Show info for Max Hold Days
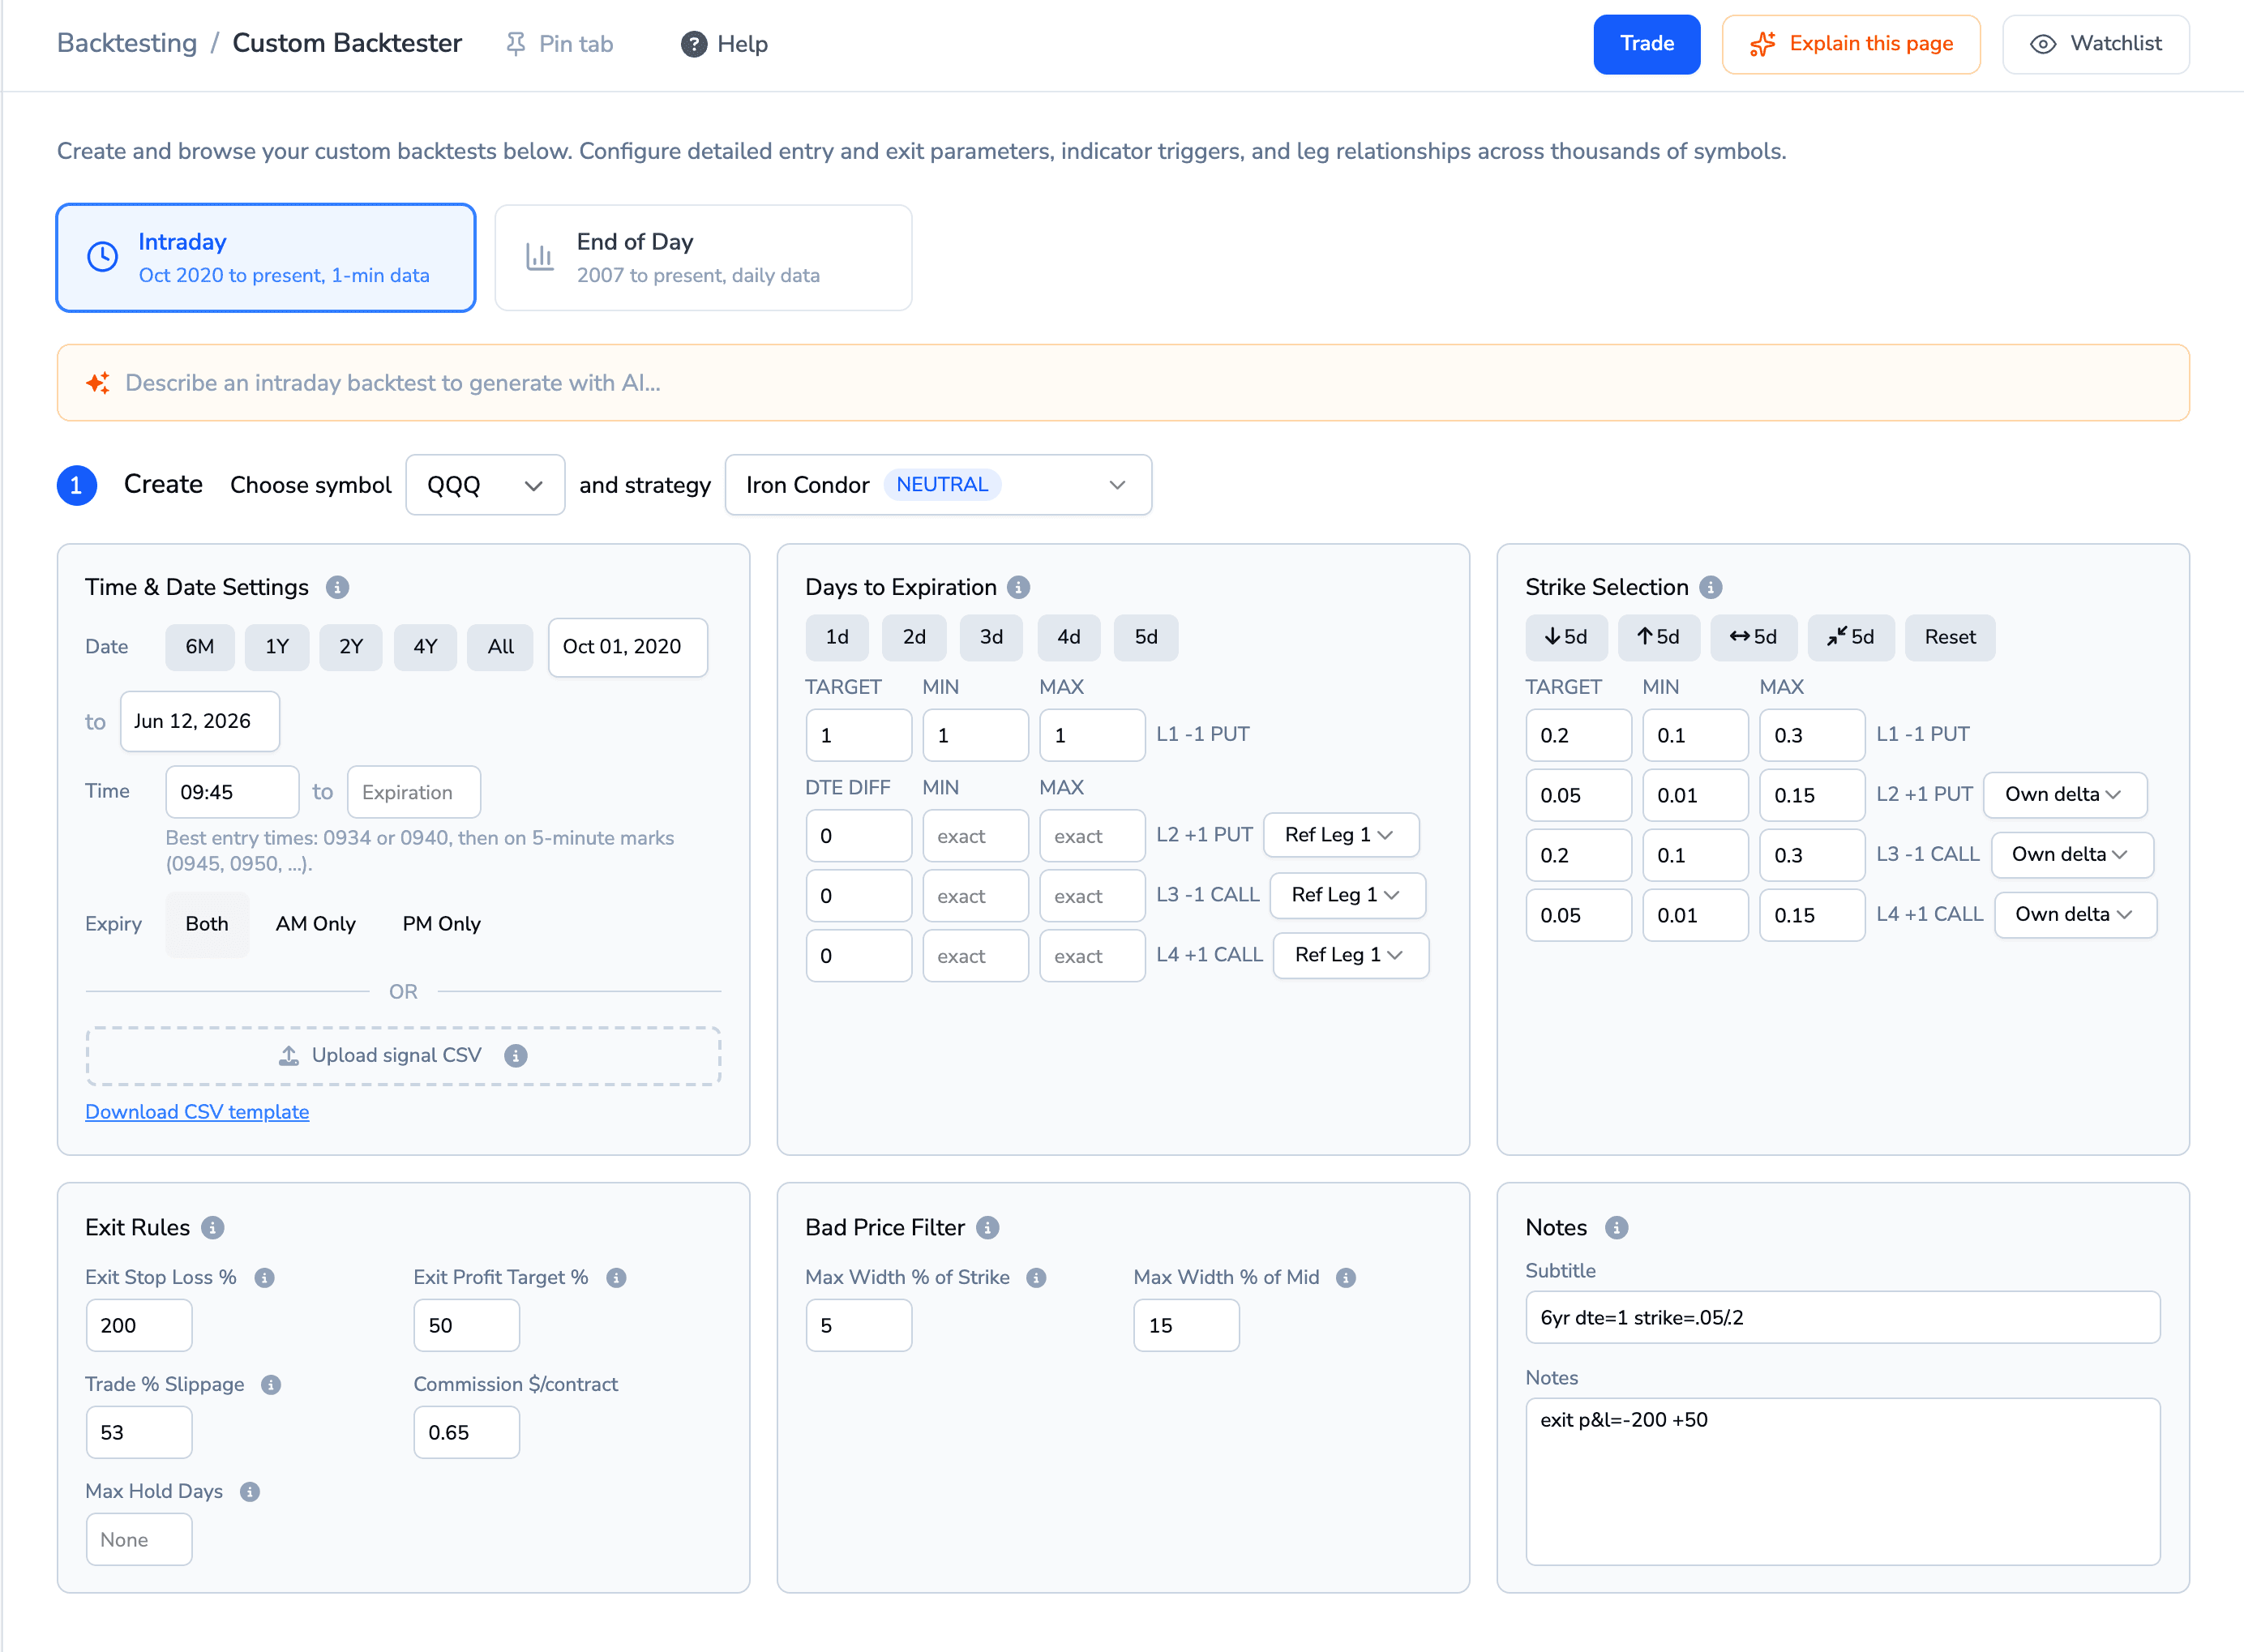The height and width of the screenshot is (1652, 2244). 250,1492
